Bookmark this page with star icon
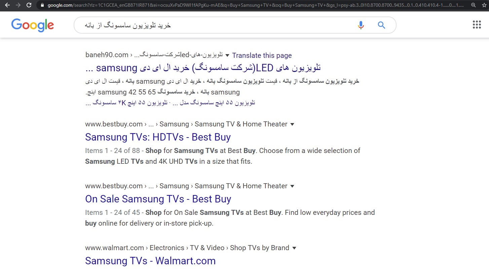Image resolution: width=489 pixels, height=270 pixels. point(484,5)
